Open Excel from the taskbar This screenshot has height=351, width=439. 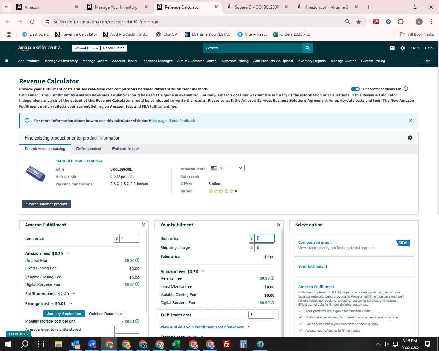[176, 344]
